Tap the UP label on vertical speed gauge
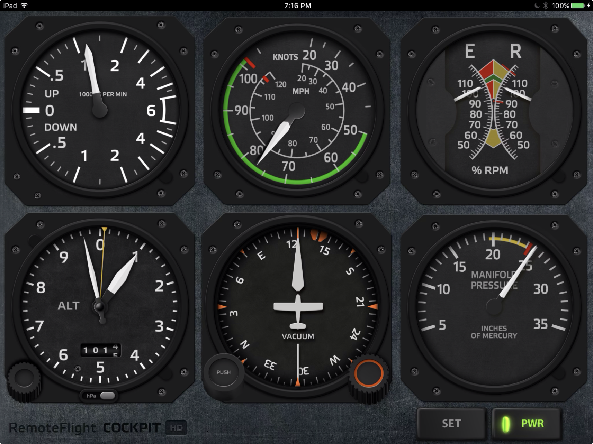The height and width of the screenshot is (444, 593). pyautogui.click(x=52, y=94)
